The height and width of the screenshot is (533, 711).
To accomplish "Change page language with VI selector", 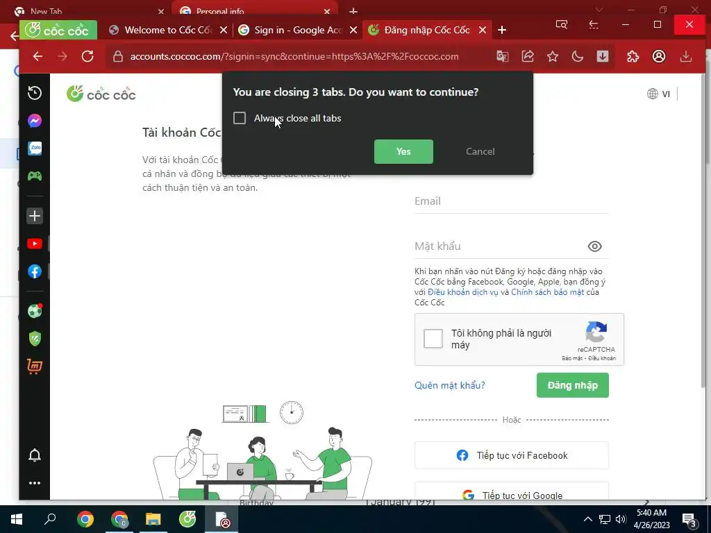I will point(658,94).
